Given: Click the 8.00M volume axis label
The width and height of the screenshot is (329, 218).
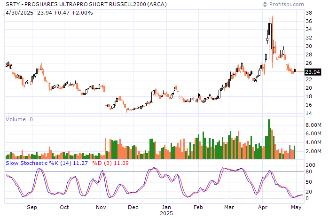Looking at the screenshot, I should click(313, 125).
